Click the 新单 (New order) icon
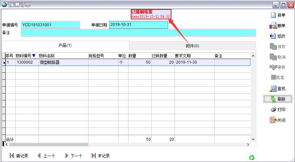 (x=273, y=15)
